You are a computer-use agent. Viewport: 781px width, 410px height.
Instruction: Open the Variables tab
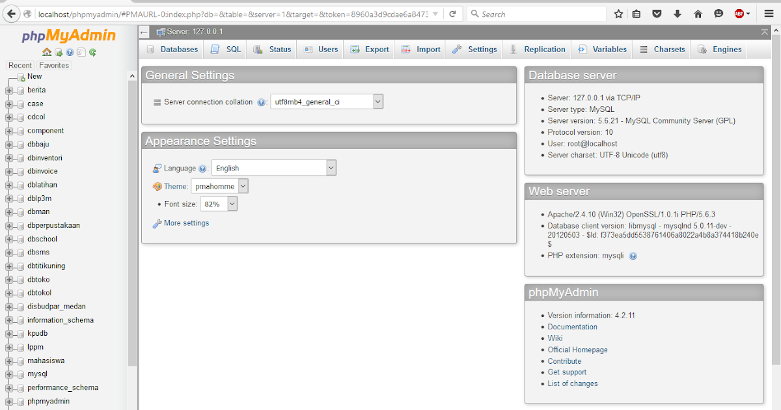(x=602, y=49)
